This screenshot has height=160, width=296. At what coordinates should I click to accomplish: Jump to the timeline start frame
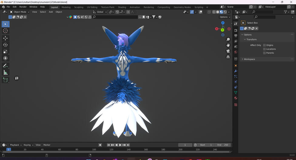point(109,145)
